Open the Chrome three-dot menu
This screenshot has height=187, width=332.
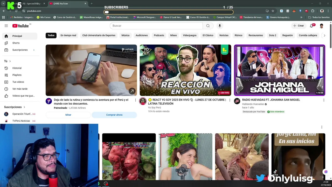[x=328, y=11]
